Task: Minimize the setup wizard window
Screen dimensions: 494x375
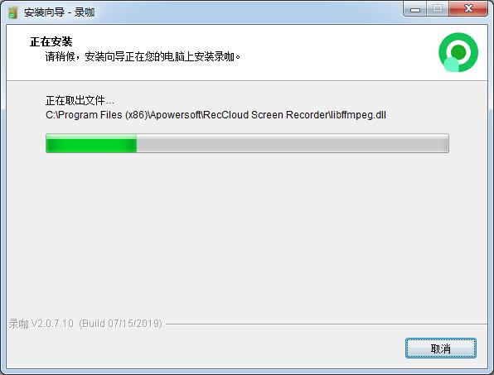Action: tap(415, 9)
